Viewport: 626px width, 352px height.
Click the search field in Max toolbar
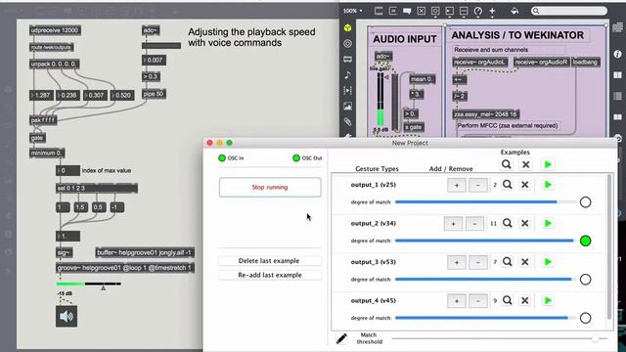569,11
